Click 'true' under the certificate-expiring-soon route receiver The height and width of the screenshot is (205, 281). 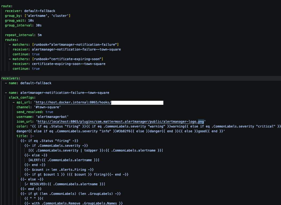36,69
